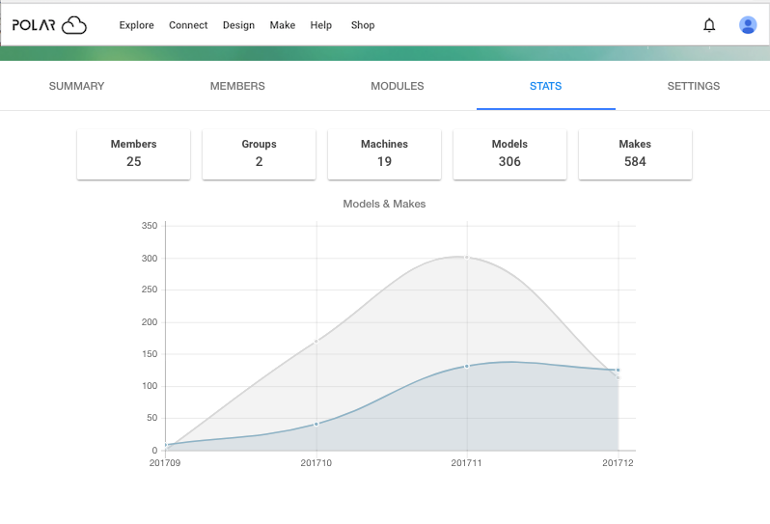Select the Stats tab
770x524 pixels.
point(545,86)
